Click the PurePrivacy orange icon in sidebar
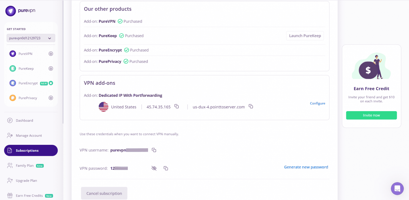Screen dimensions: 409x200 click(13, 98)
